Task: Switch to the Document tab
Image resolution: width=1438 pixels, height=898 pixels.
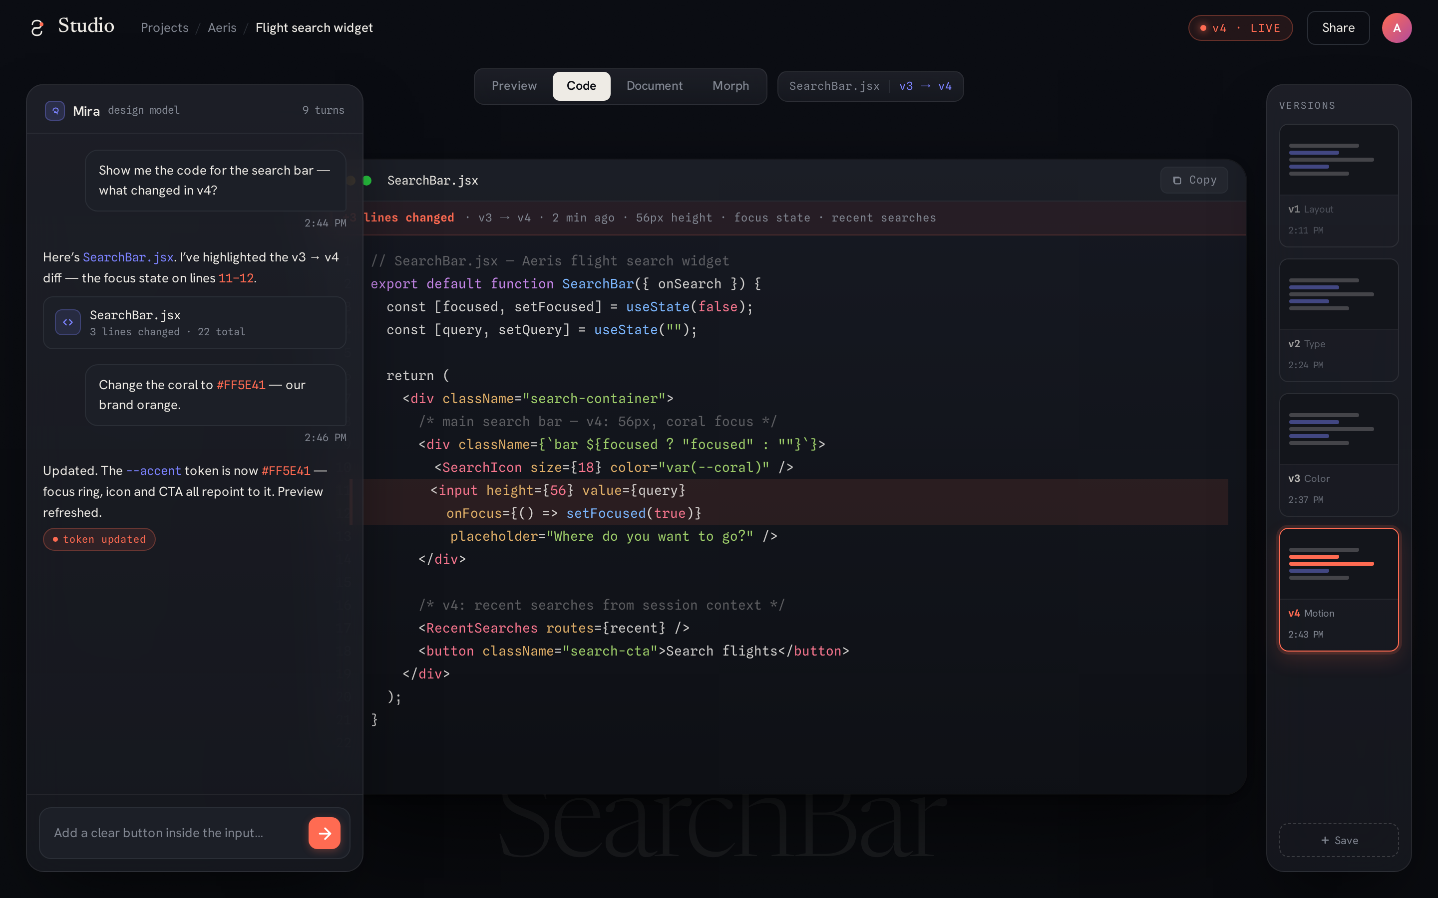Action: click(654, 86)
